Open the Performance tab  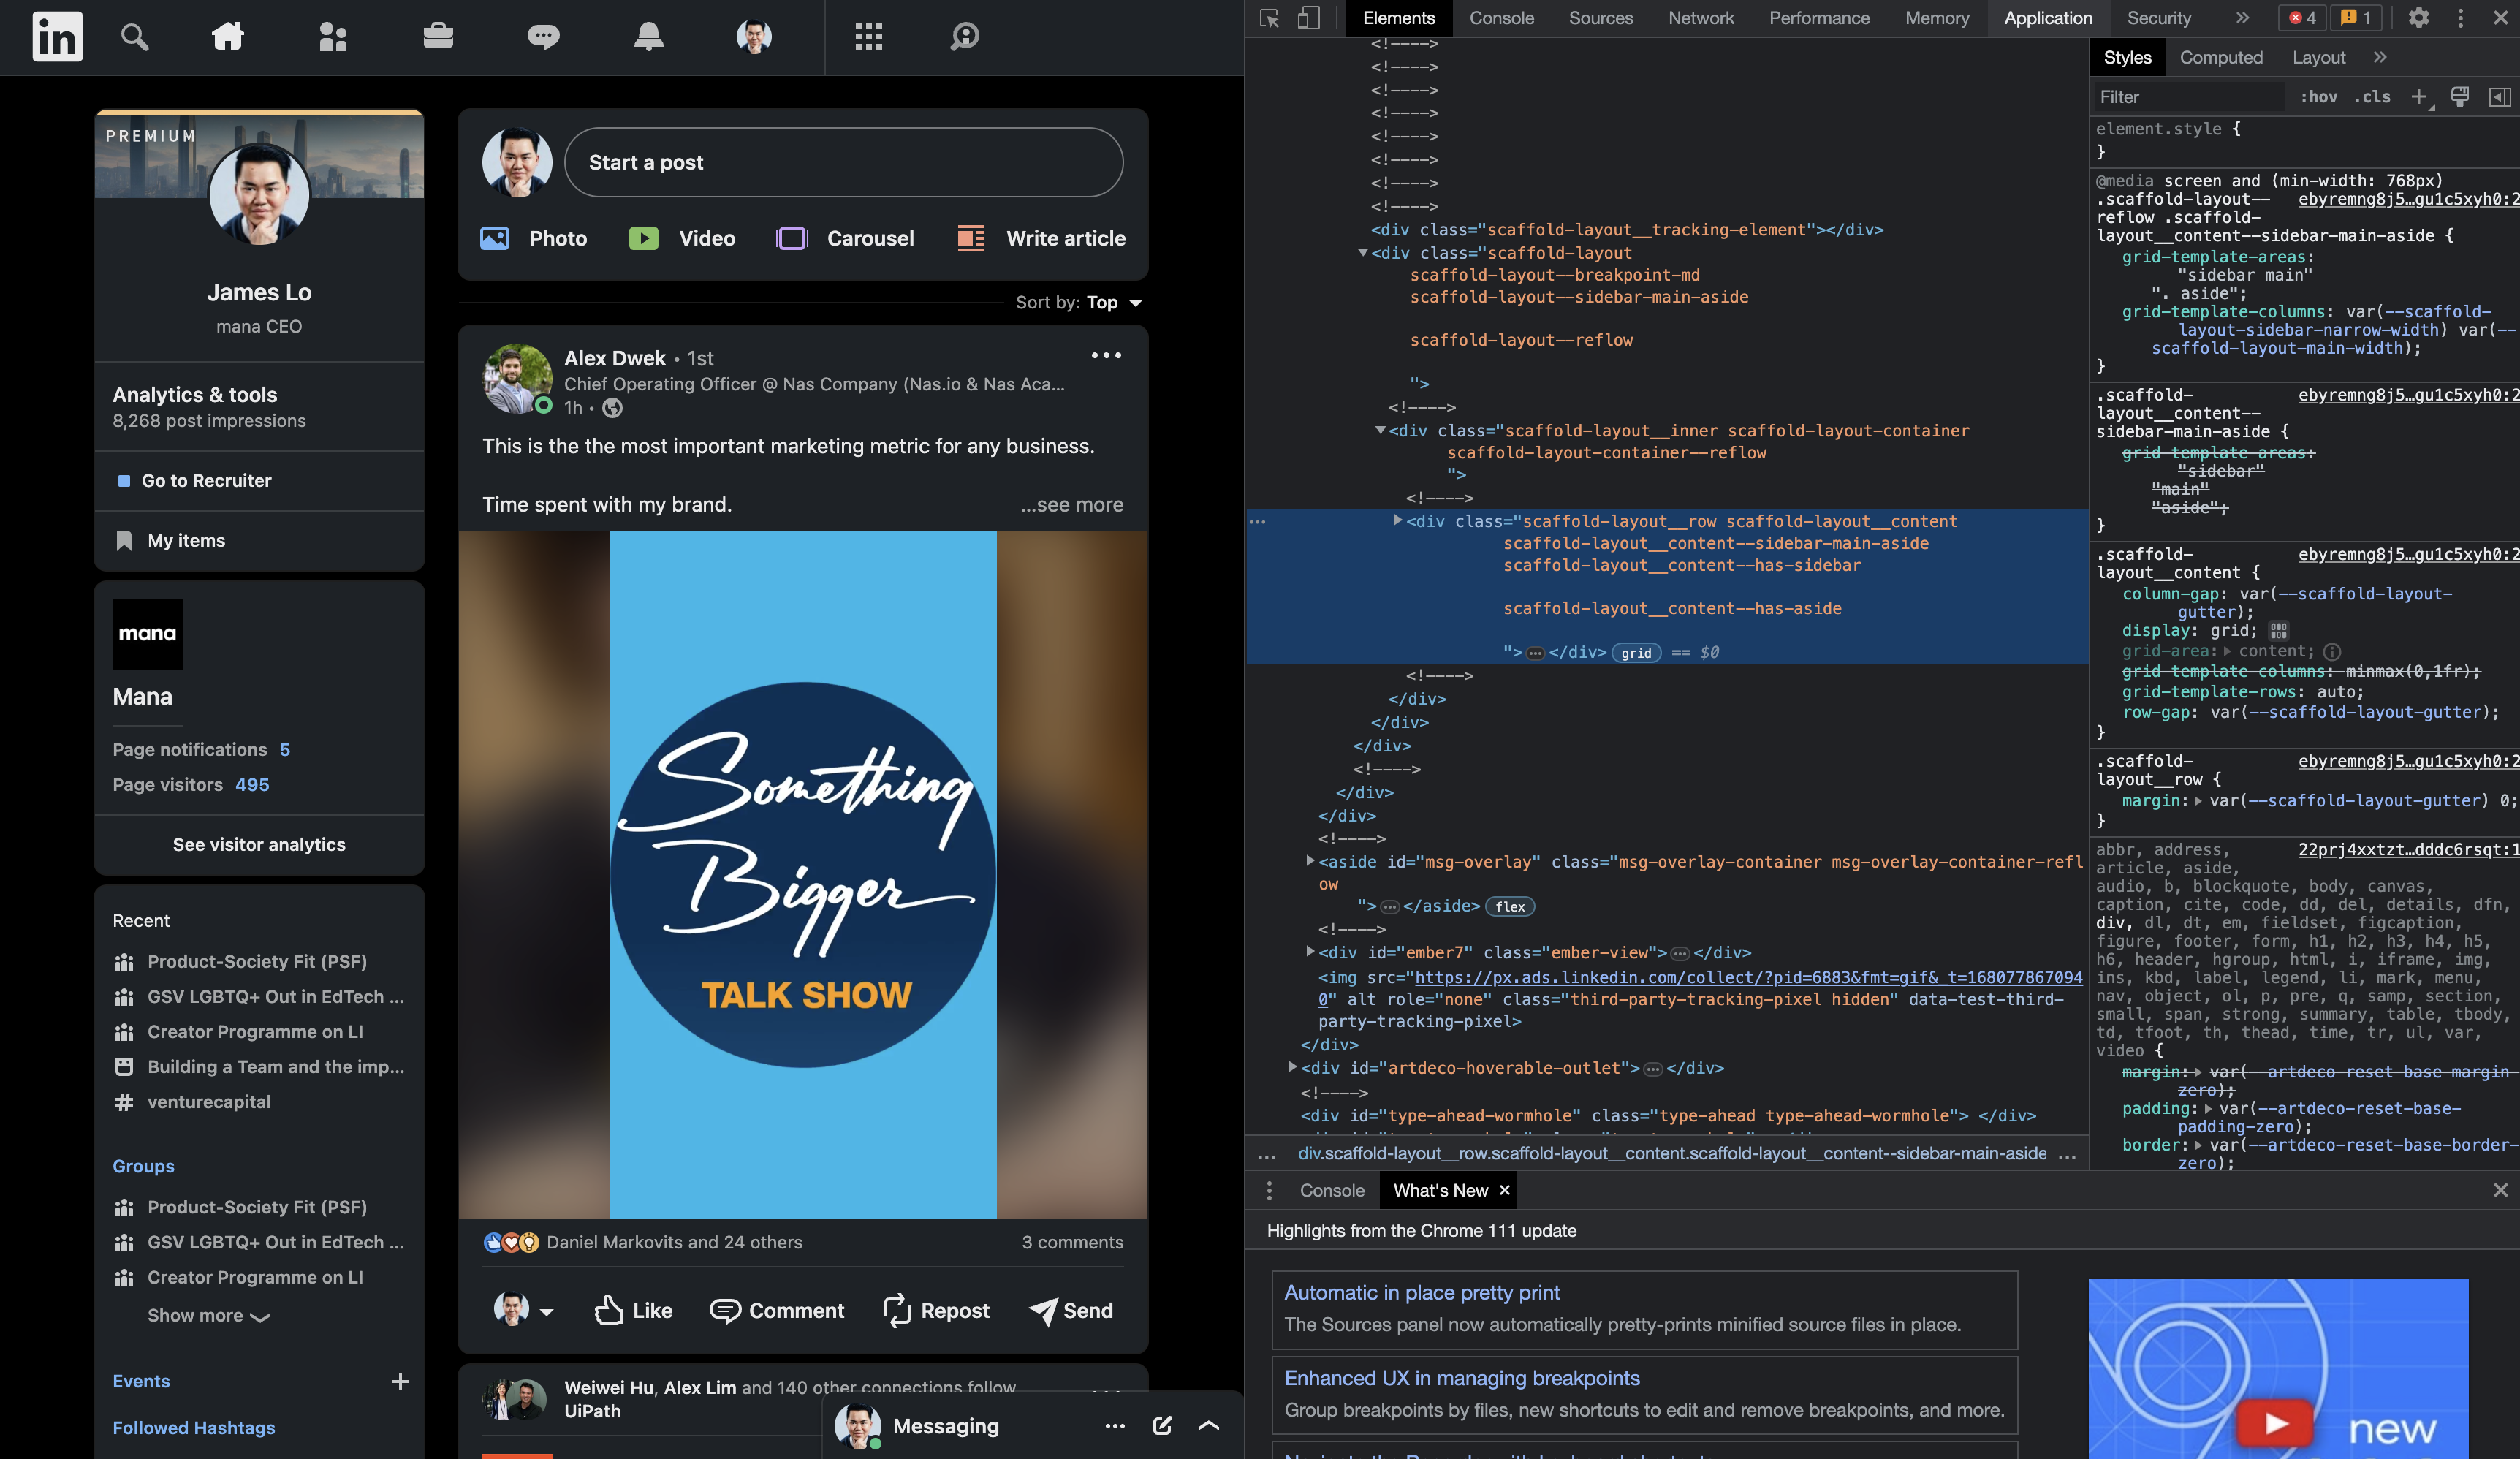[1819, 18]
